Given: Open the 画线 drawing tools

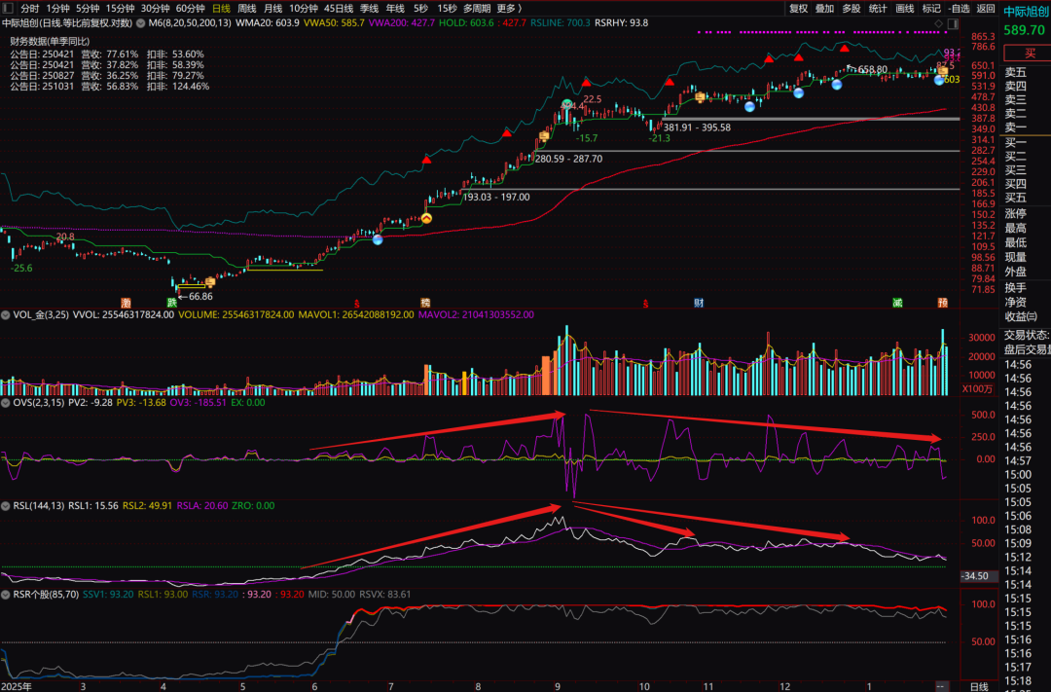Looking at the screenshot, I should 905,9.
